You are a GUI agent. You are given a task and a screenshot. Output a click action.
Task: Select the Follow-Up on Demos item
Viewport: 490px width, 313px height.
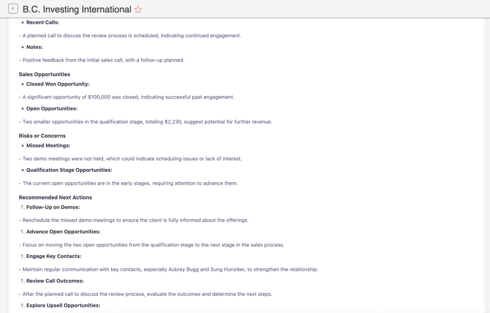tap(53, 207)
